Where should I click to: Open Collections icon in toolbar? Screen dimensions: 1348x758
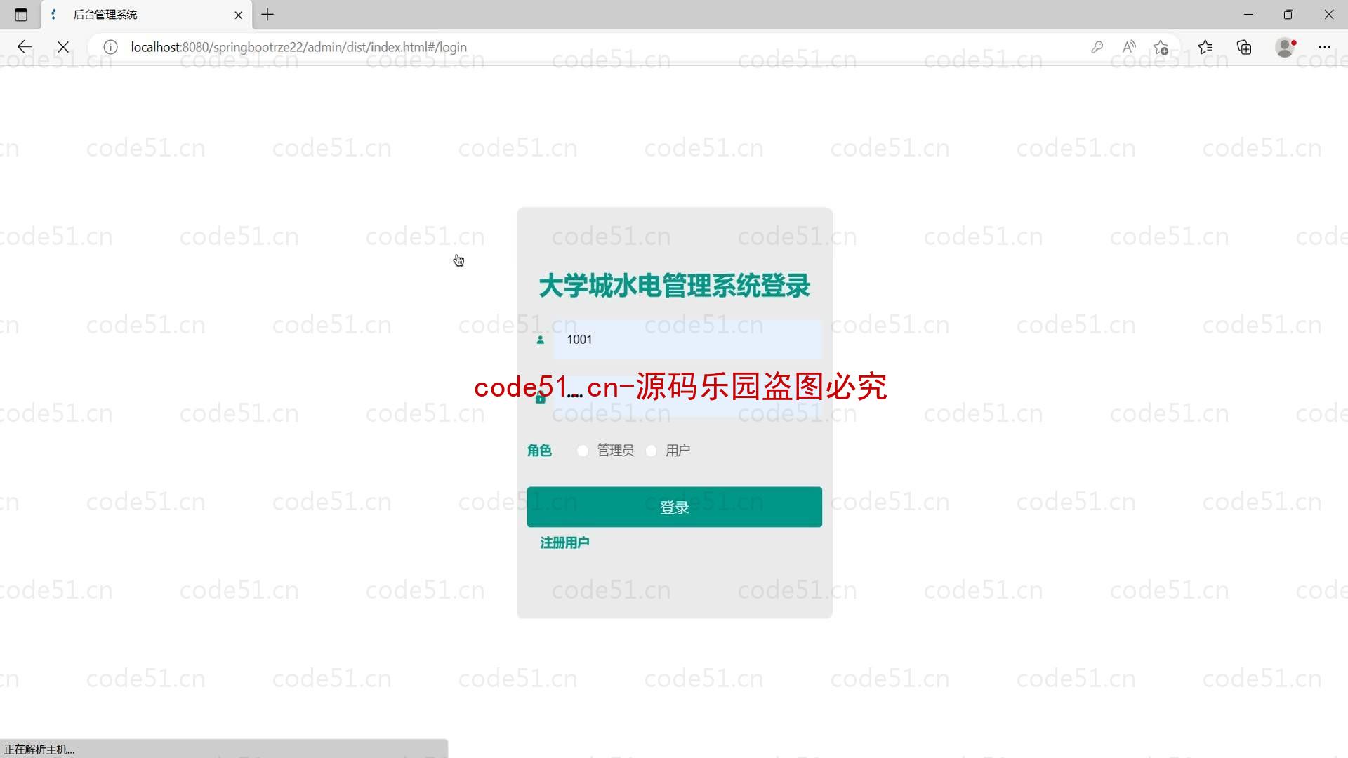click(1244, 47)
